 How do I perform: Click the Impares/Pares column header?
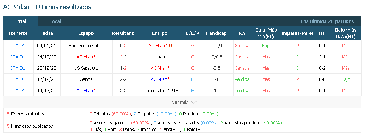298,33
